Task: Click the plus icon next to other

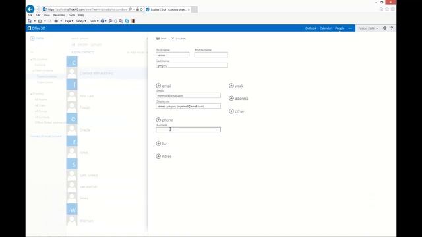Action: pyautogui.click(x=231, y=111)
